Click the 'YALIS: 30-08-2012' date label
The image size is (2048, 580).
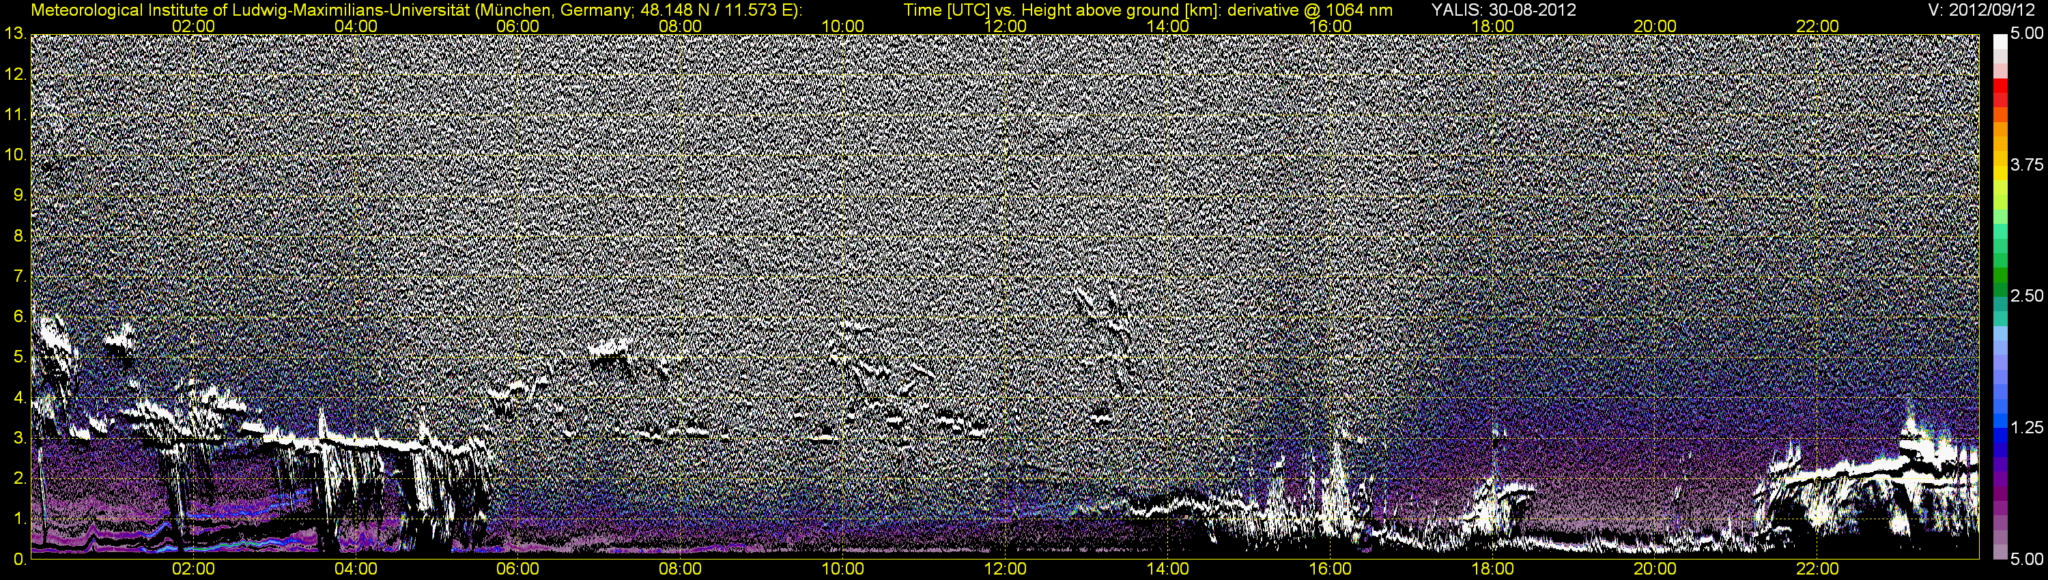click(x=1504, y=10)
